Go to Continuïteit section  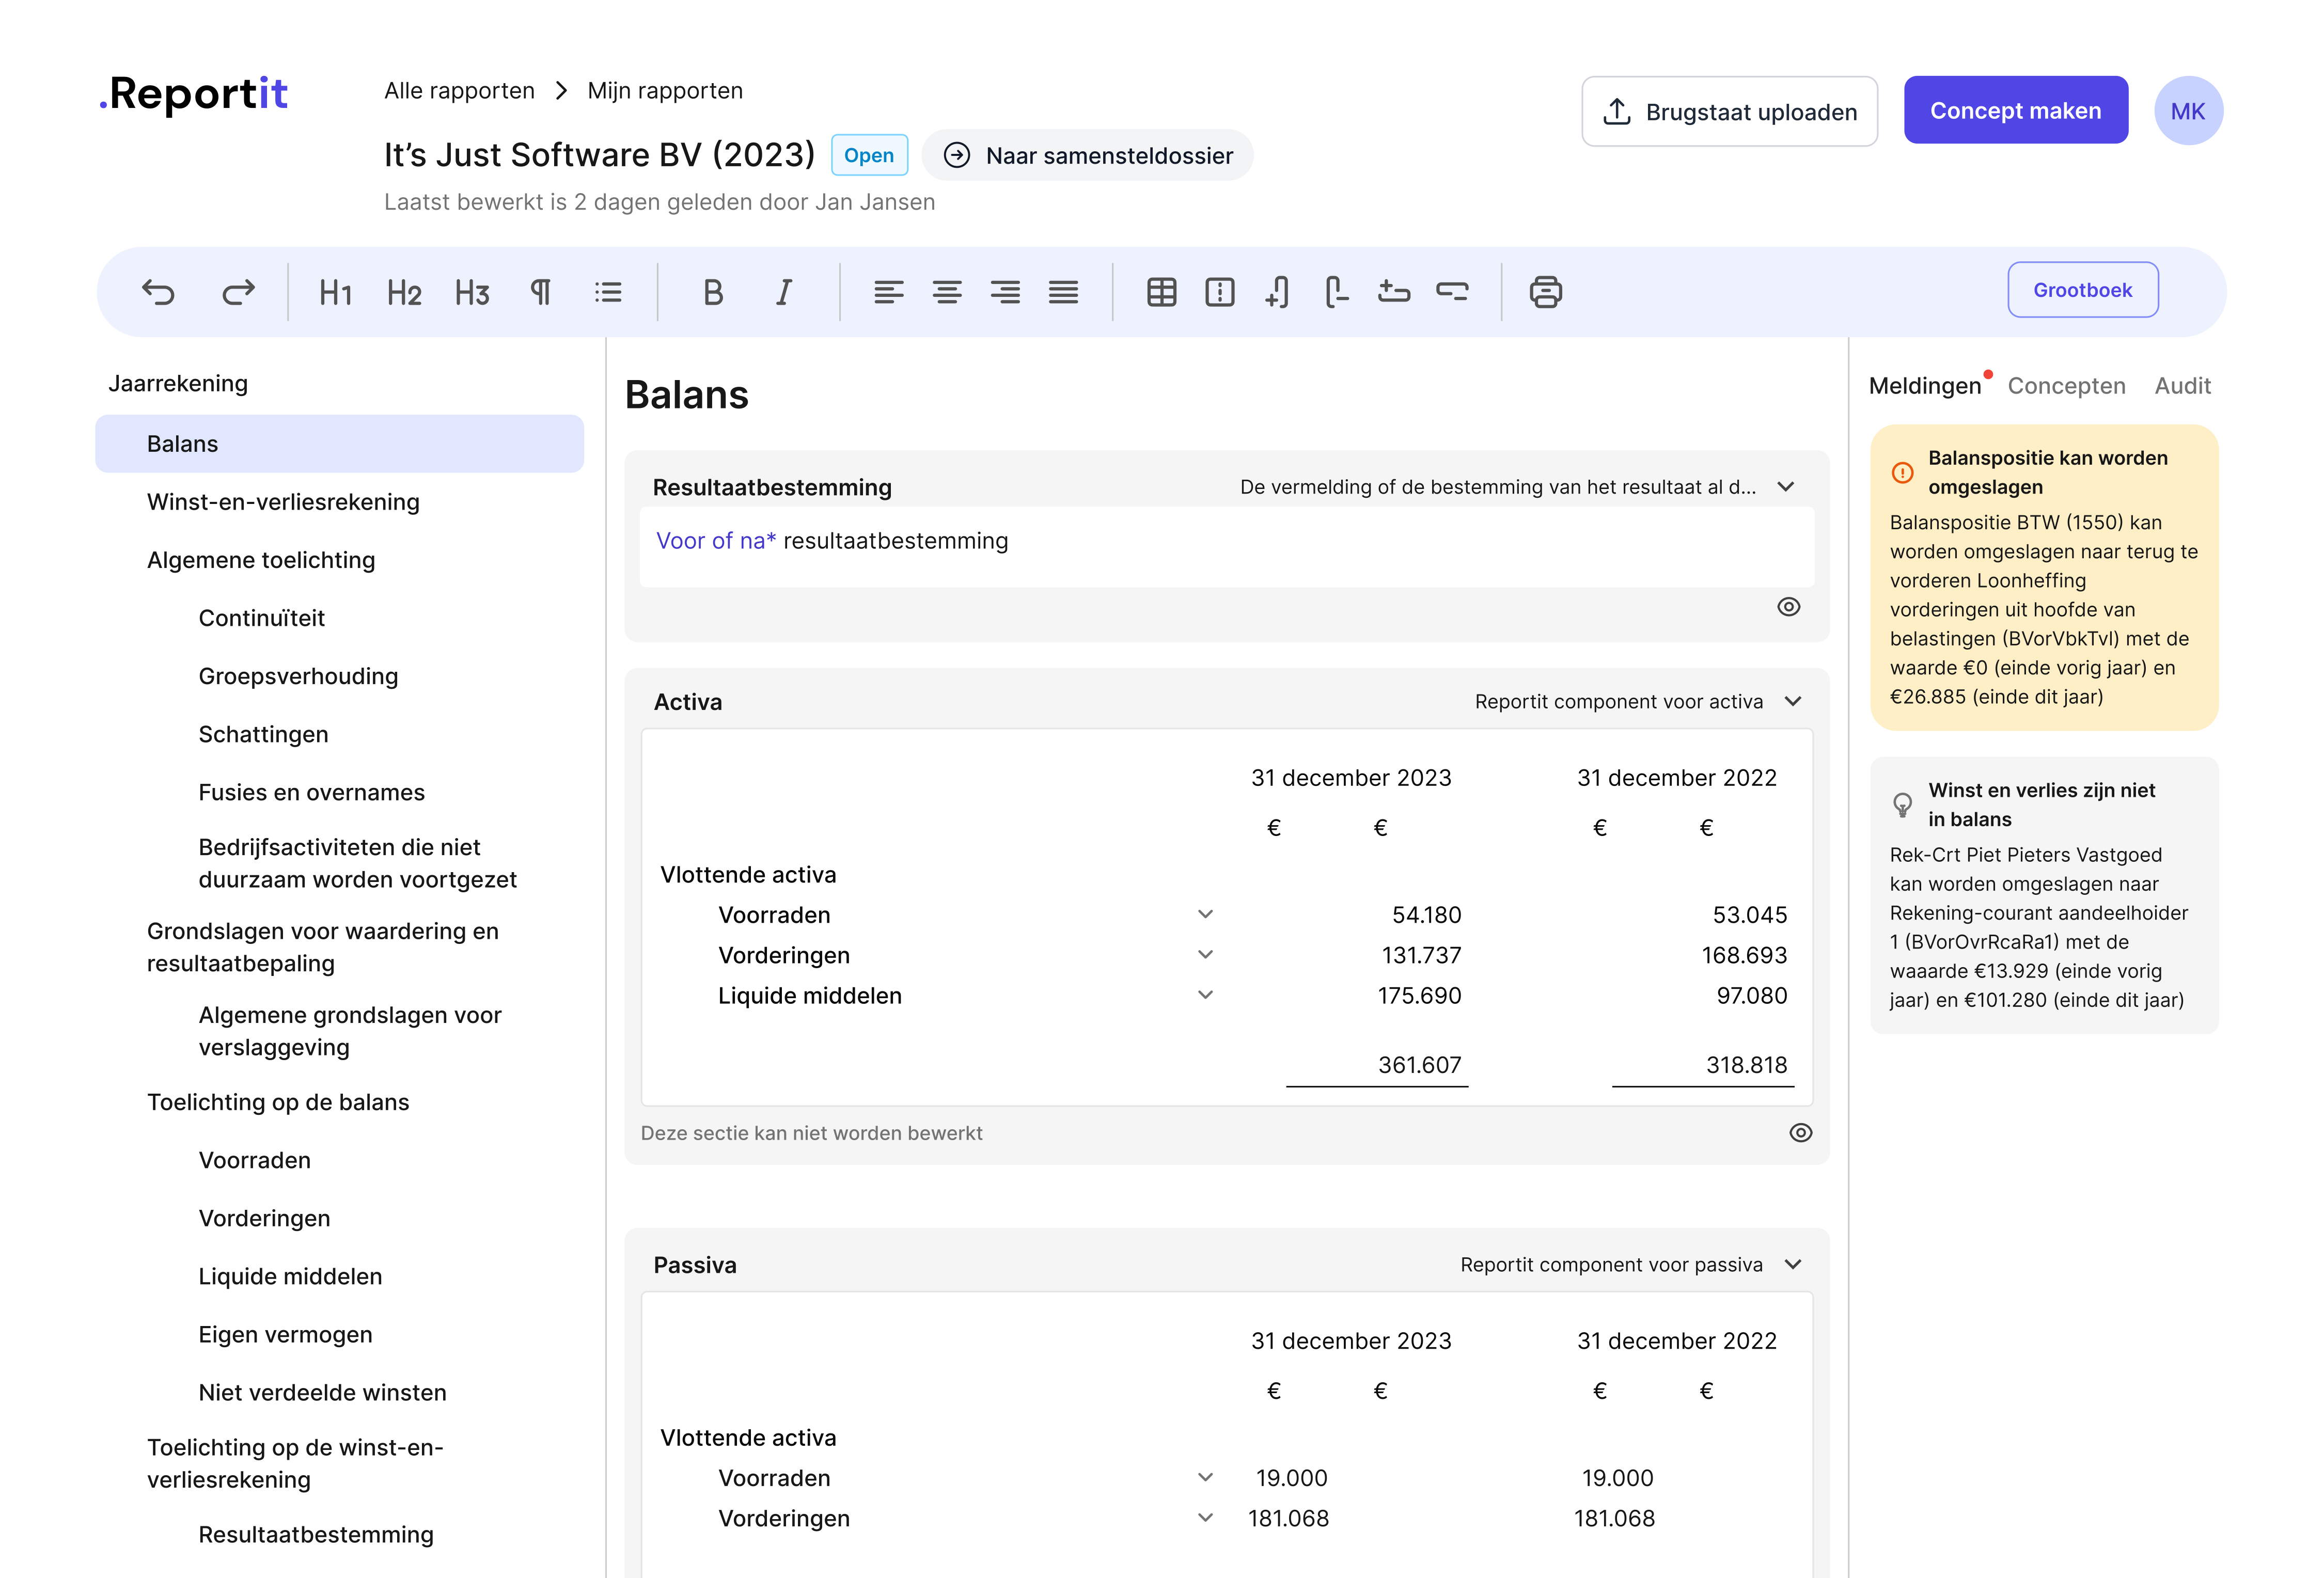click(x=262, y=618)
